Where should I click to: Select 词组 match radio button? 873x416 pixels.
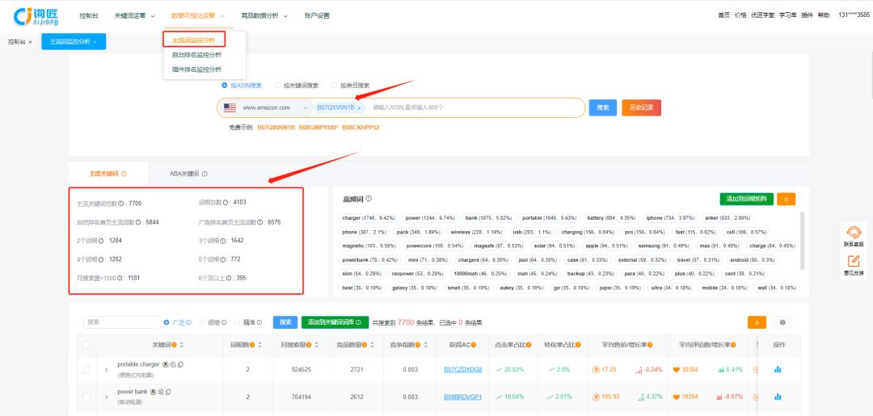coord(202,322)
